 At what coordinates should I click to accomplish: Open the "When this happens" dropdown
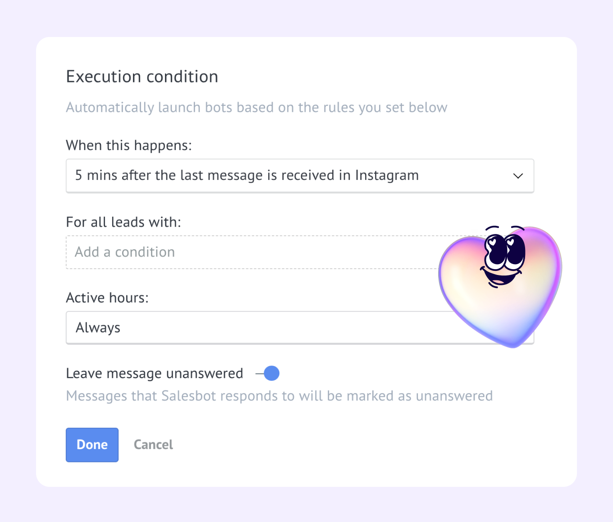click(300, 176)
